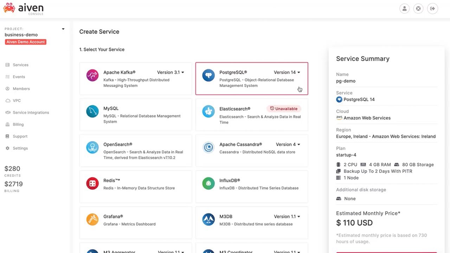Open Billing in the sidebar
This screenshot has height=253, width=450.
18,124
